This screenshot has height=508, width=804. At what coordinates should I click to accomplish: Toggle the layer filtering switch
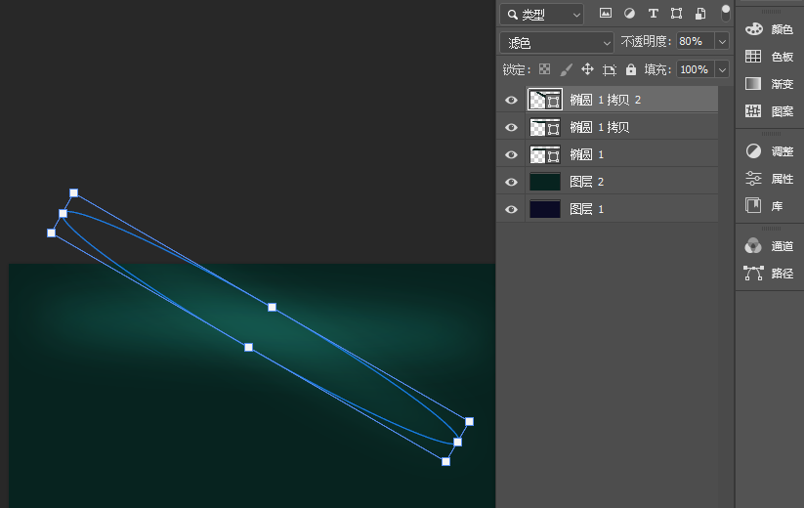point(726,14)
